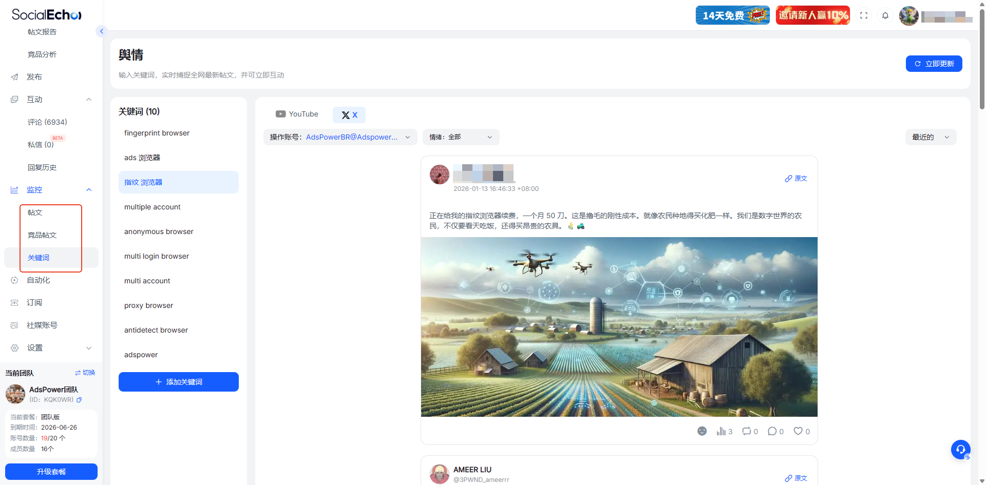Click the 立即更新 refresh button
The height and width of the screenshot is (485, 986).
tap(934, 64)
